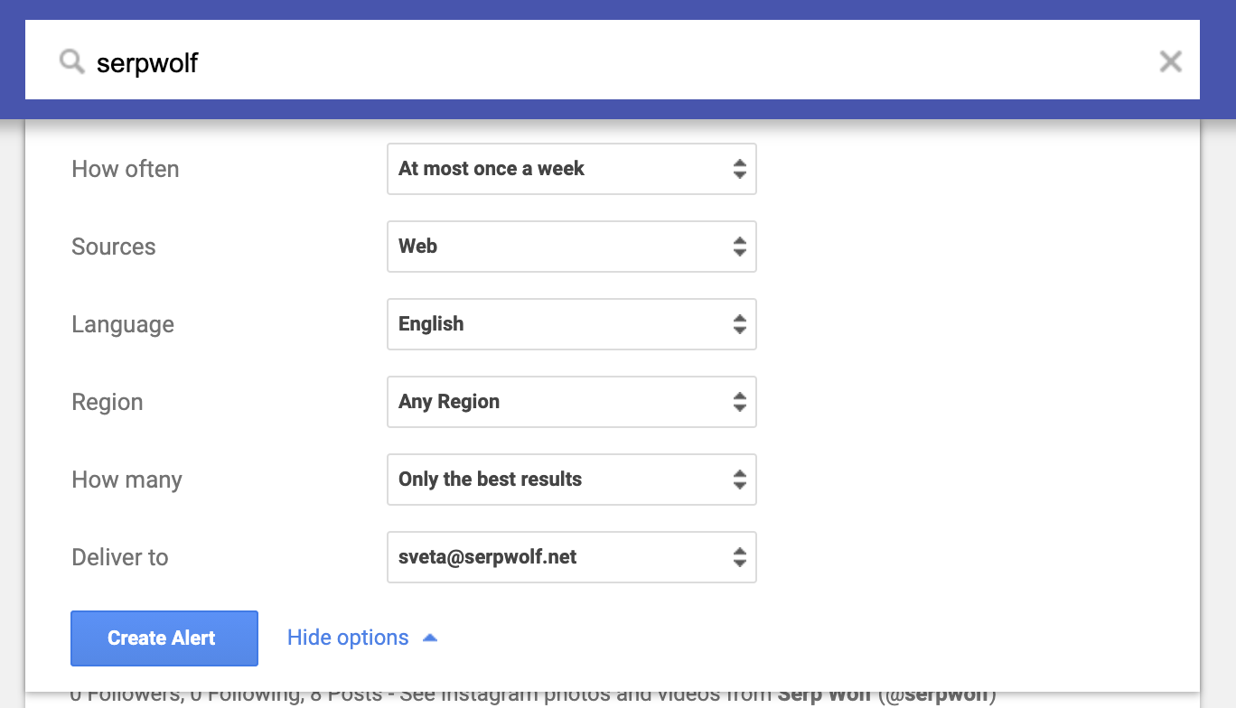Open the 'At most once a week' dropdown
The width and height of the screenshot is (1236, 708).
571,169
